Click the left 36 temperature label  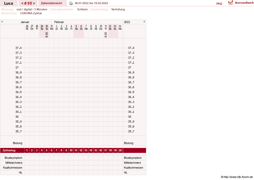pyautogui.click(x=17, y=117)
